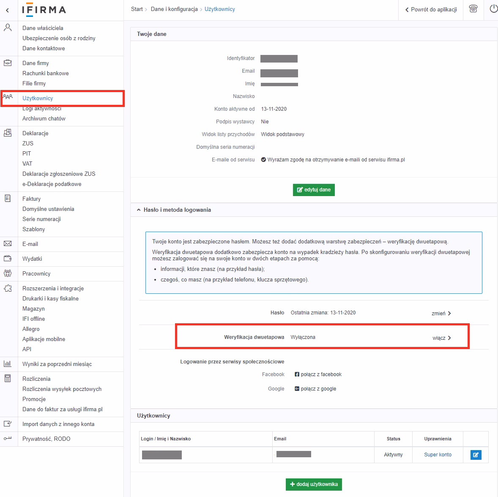Collapse sidebar with the back arrow icon
Image resolution: width=498 pixels, height=497 pixels.
click(8, 10)
